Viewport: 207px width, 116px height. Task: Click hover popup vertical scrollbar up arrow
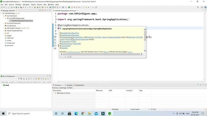(145, 30)
